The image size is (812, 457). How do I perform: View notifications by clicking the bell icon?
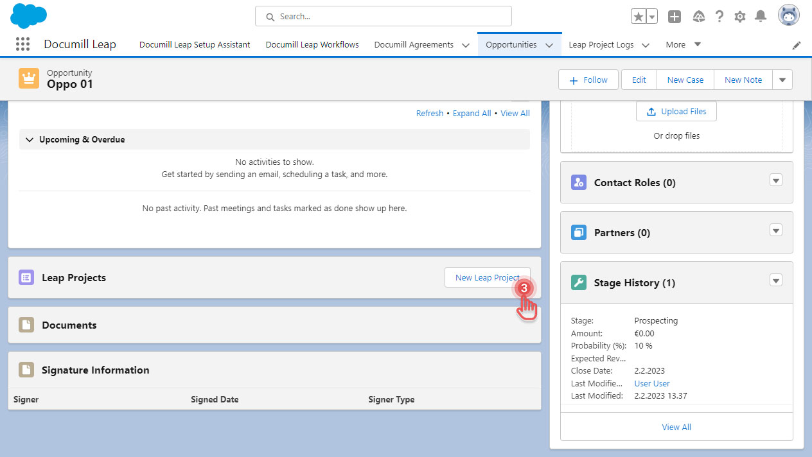pos(761,16)
